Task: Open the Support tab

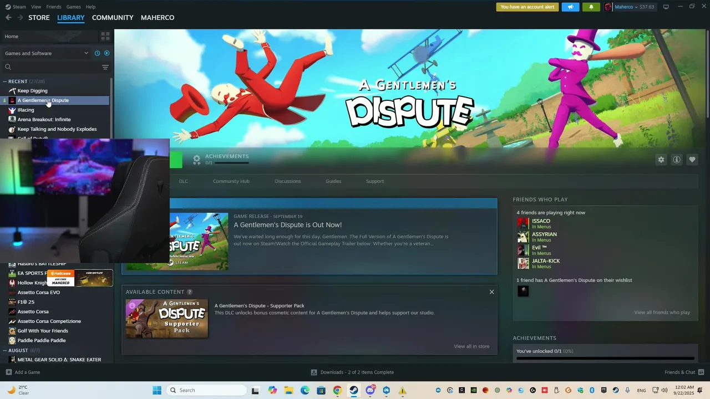Action: 375,181
